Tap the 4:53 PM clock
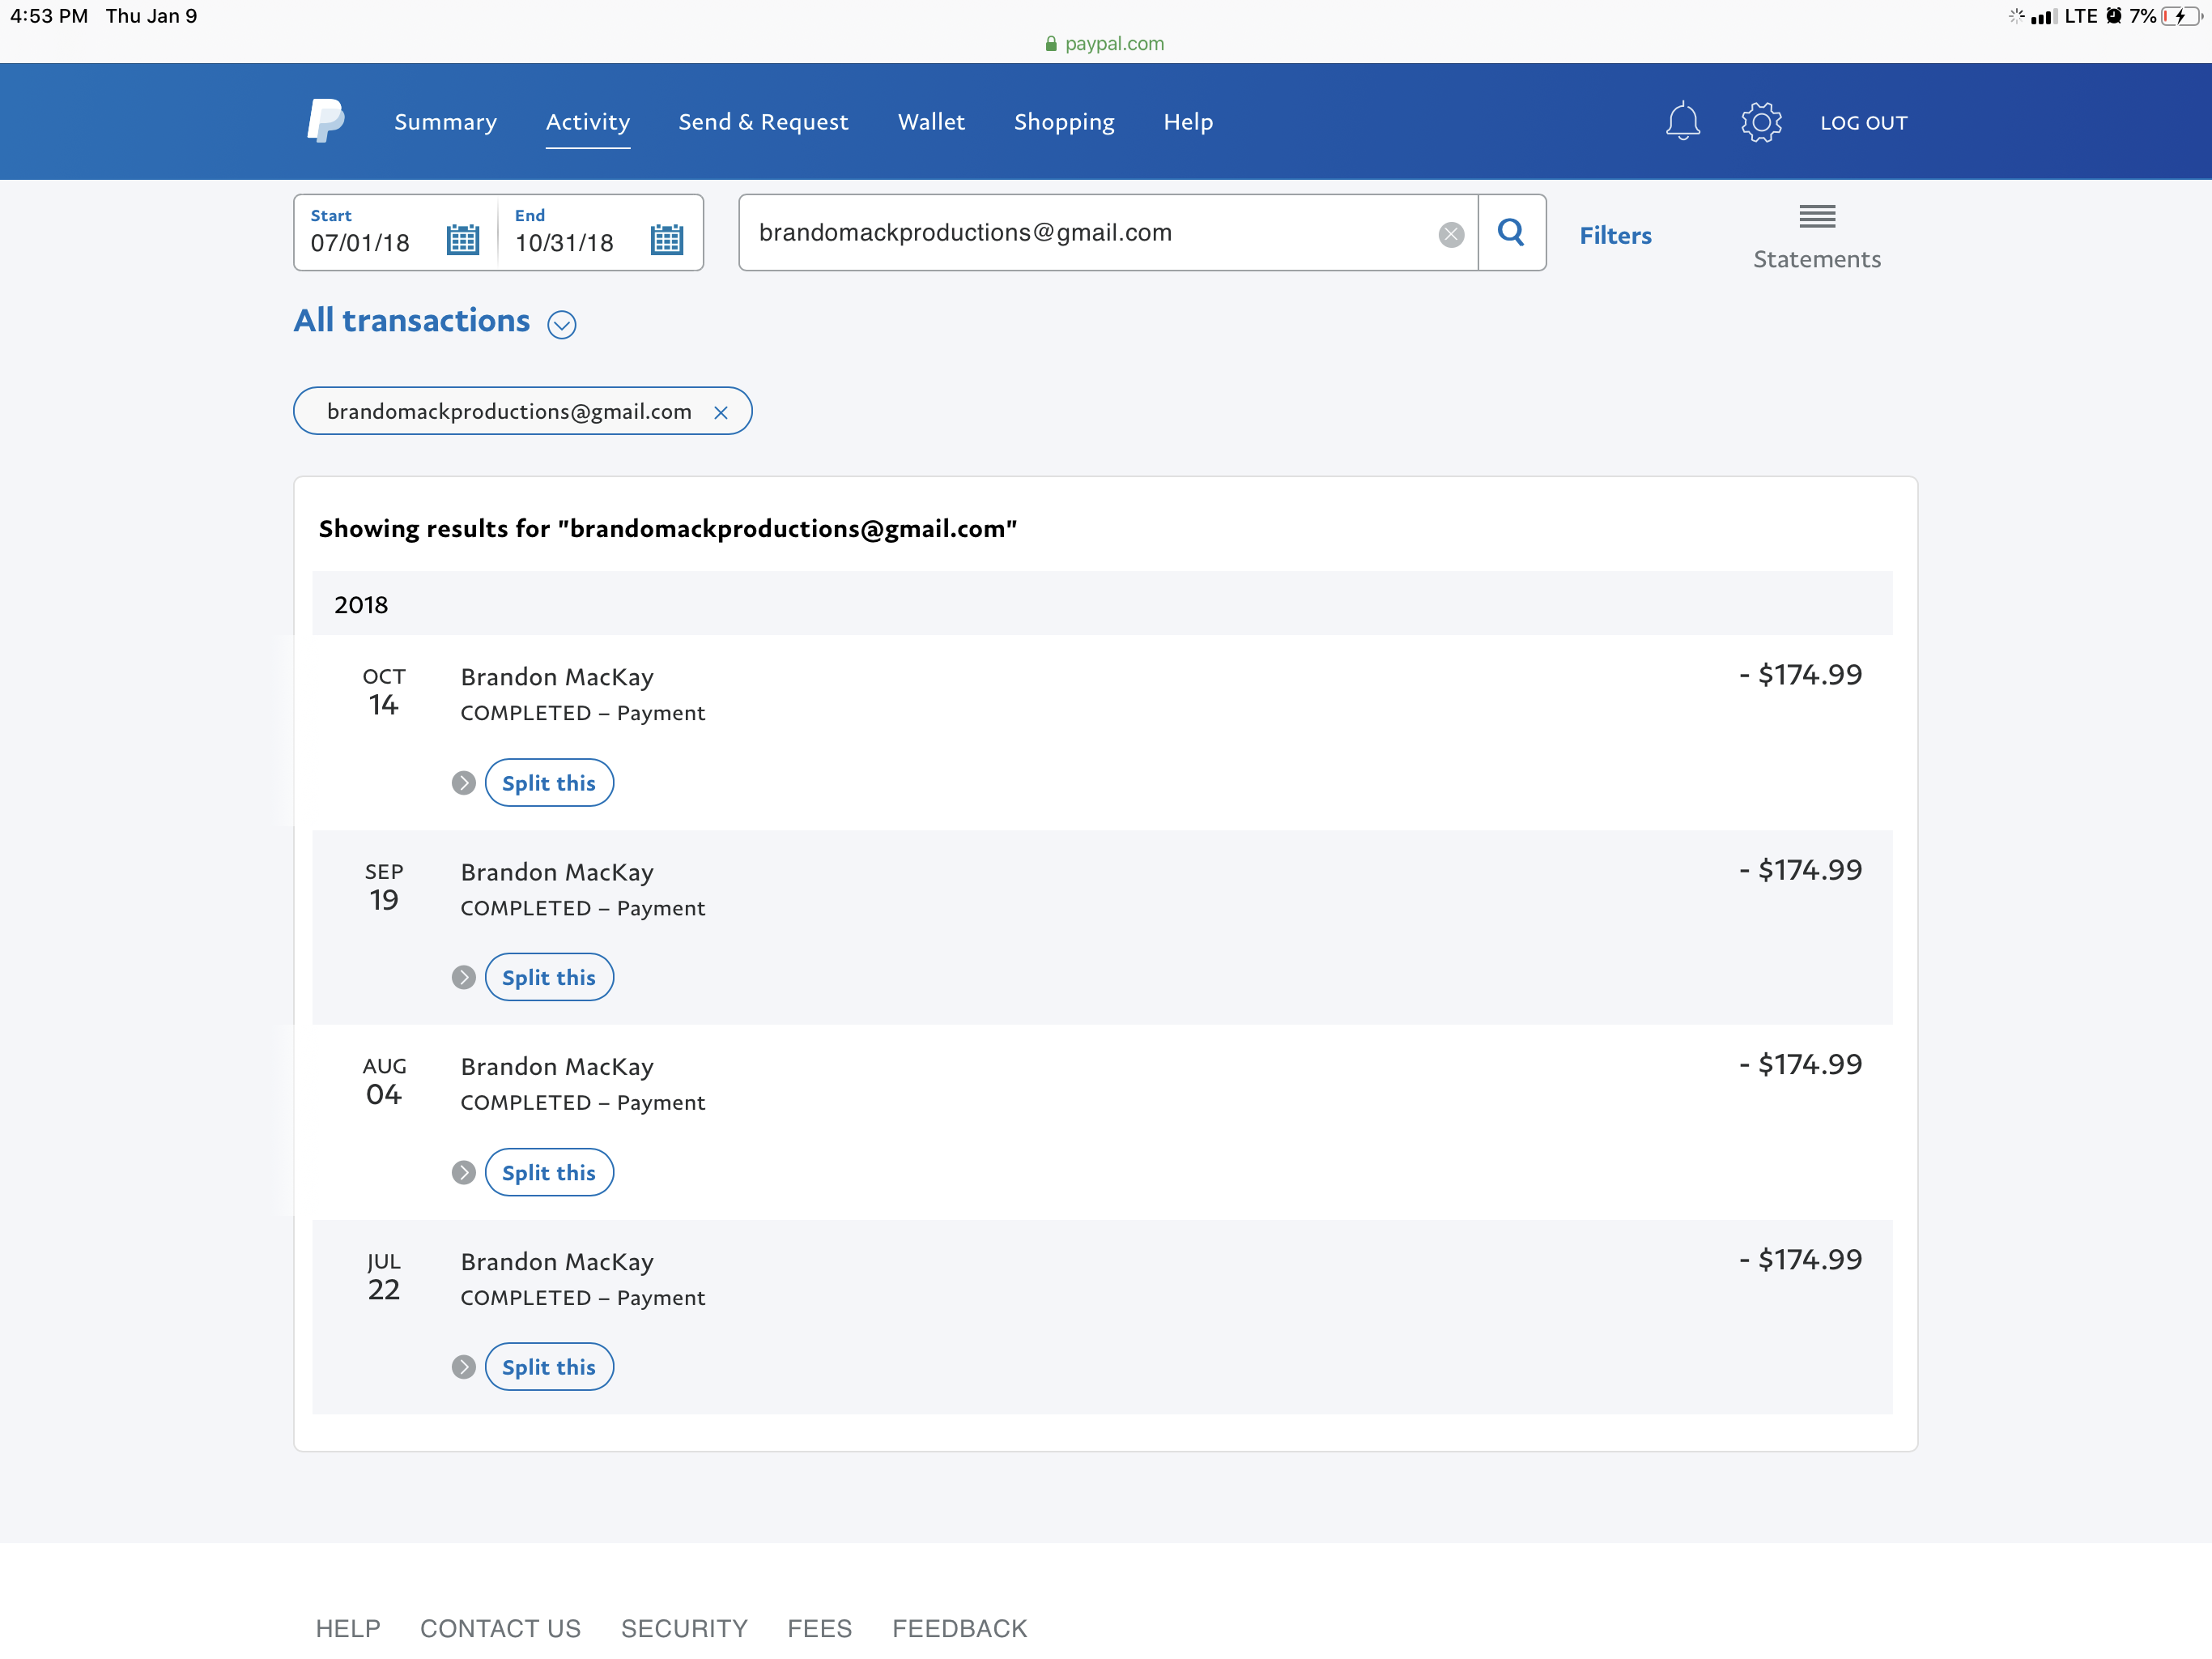Screen dimensions: 2212x1659 49,16
